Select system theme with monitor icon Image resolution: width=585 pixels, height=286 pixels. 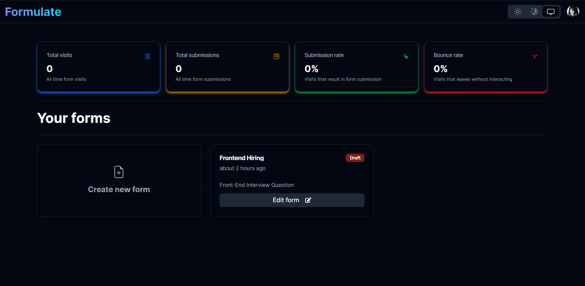(550, 12)
